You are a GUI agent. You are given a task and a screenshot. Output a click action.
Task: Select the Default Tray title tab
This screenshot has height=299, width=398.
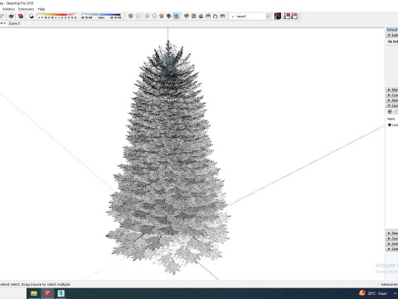point(392,30)
